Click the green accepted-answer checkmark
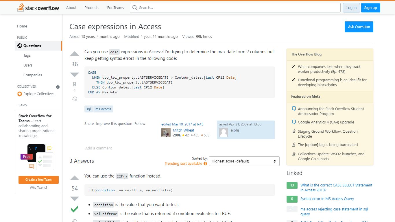The width and height of the screenshot is (395, 222). click(x=75, y=209)
